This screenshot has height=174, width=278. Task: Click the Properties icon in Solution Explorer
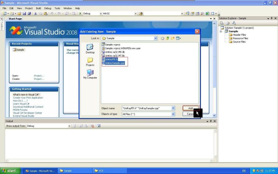tap(222, 23)
